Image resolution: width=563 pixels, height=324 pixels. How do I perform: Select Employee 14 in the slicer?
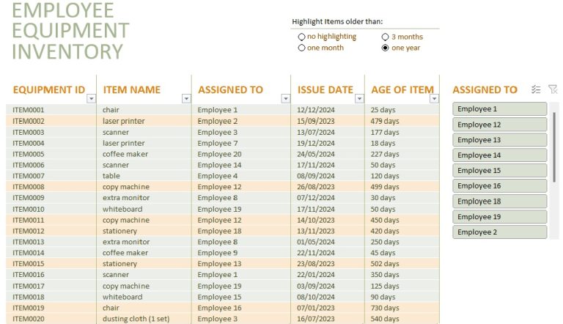[x=499, y=155]
